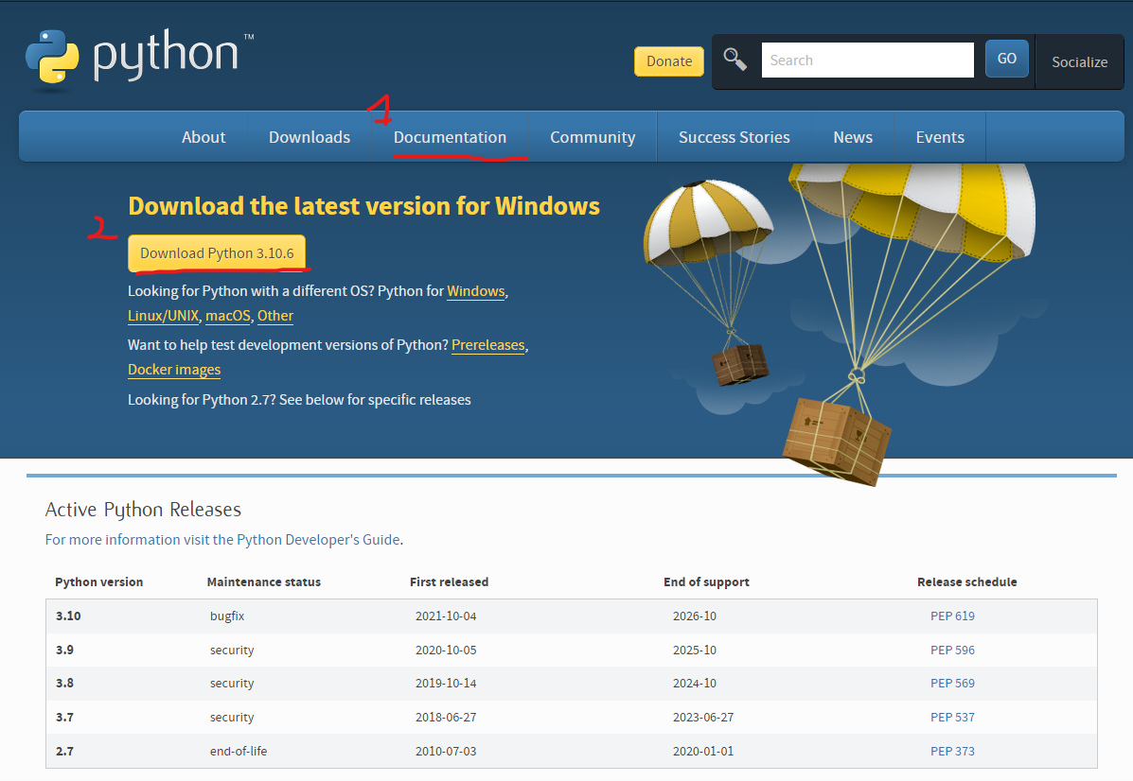The height and width of the screenshot is (781, 1133).
Task: Open the Downloads menu
Action: pos(310,137)
